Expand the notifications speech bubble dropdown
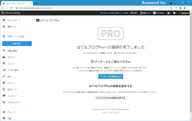The image size is (192, 121). pyautogui.click(x=175, y=13)
